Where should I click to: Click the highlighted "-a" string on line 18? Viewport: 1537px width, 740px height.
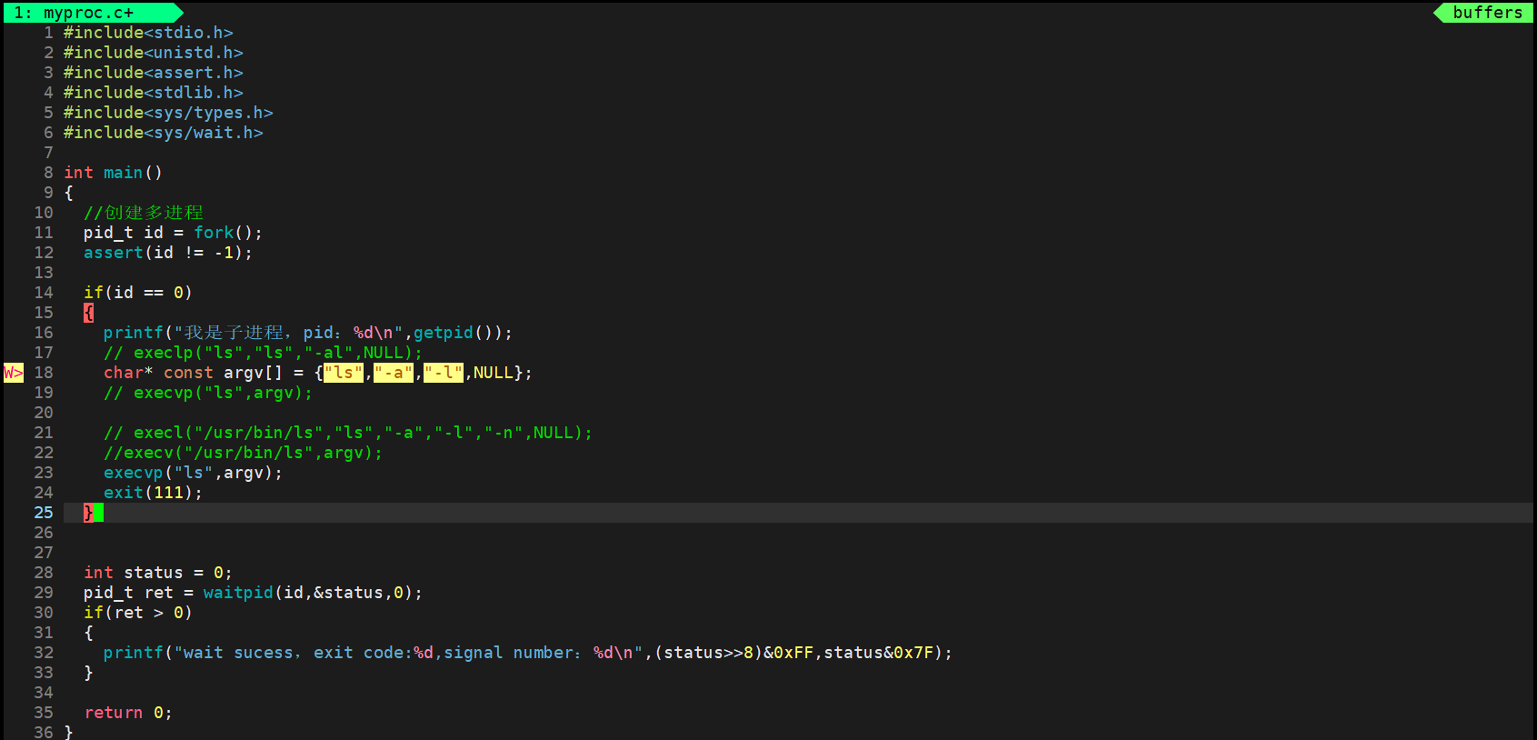(394, 373)
